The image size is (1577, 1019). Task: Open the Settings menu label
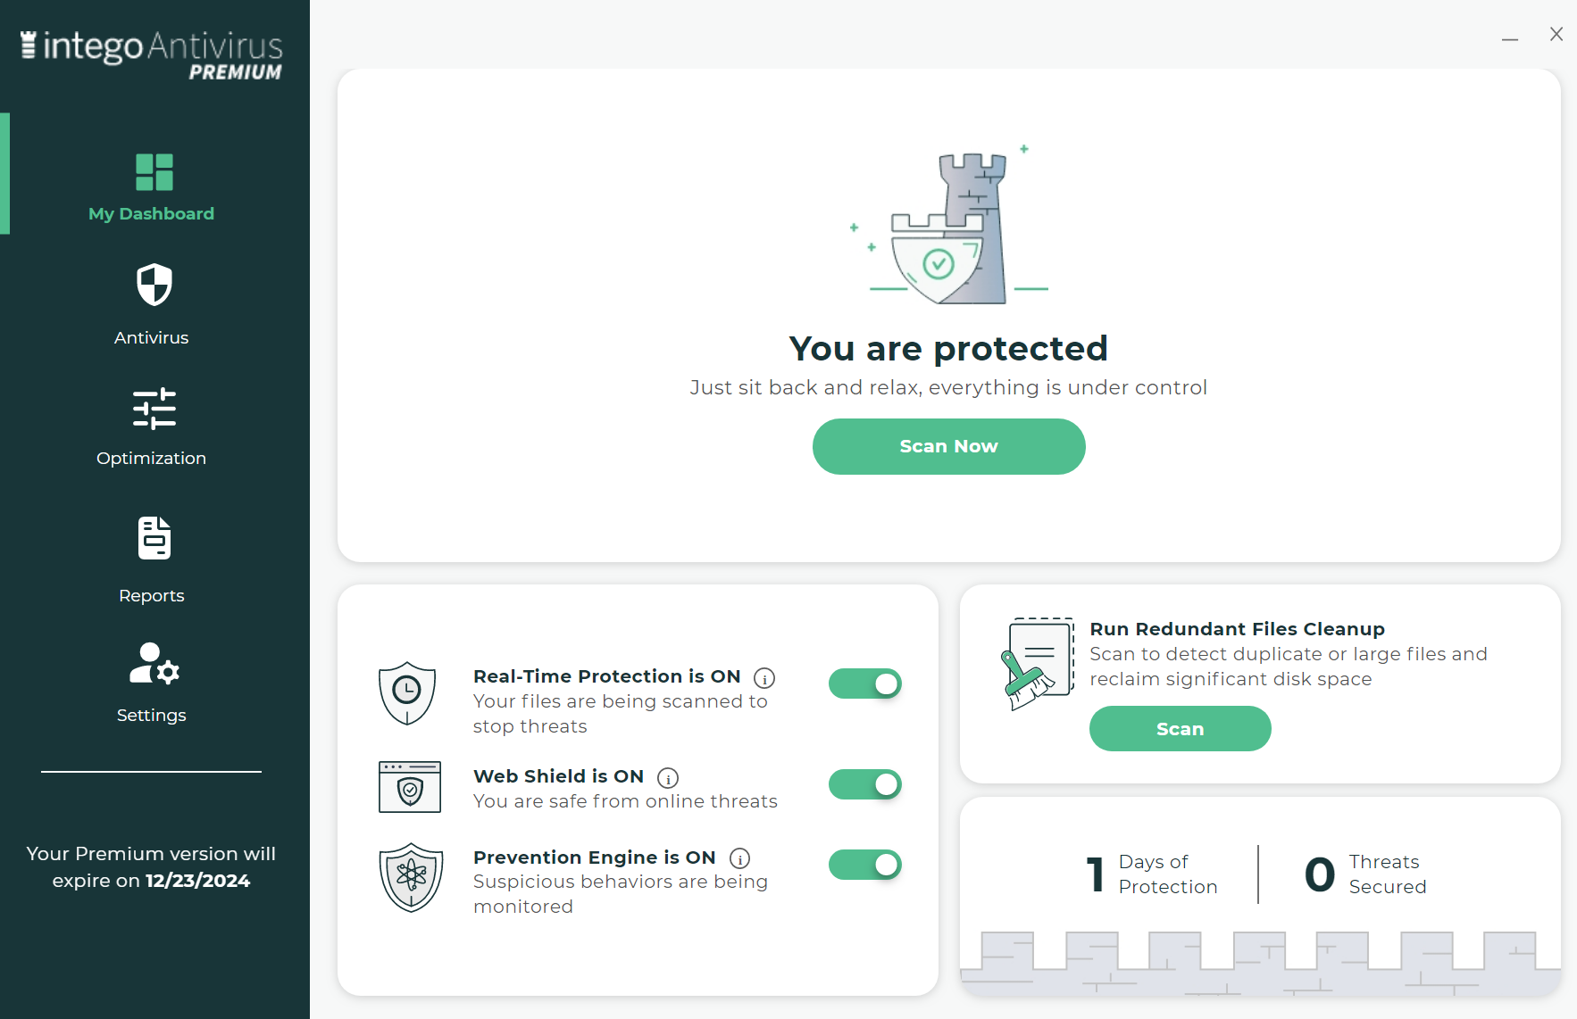151,716
